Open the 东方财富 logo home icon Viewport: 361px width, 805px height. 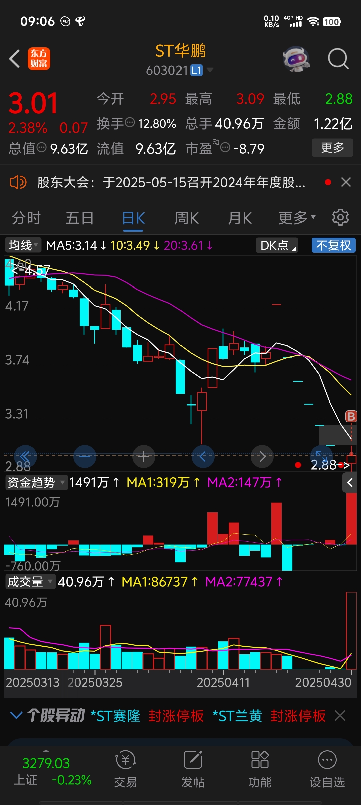[39, 59]
